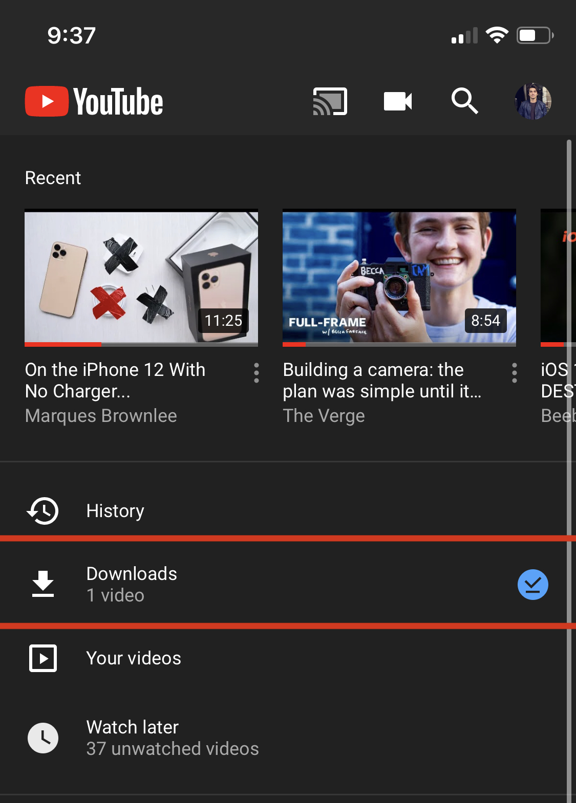Tap the Watch later clock icon
The height and width of the screenshot is (803, 576).
tap(43, 738)
